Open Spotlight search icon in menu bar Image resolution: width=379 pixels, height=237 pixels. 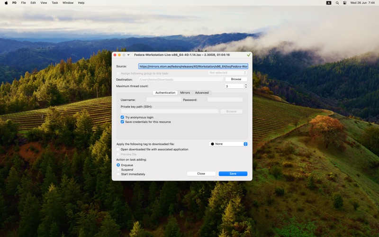(x=337, y=3)
